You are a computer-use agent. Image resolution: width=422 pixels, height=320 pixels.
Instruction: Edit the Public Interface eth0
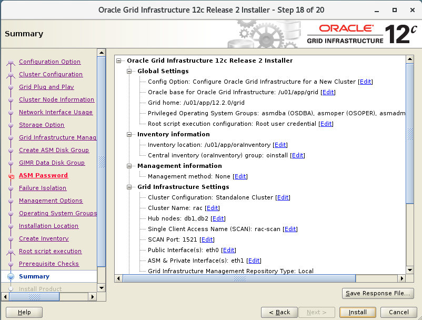(x=229, y=250)
